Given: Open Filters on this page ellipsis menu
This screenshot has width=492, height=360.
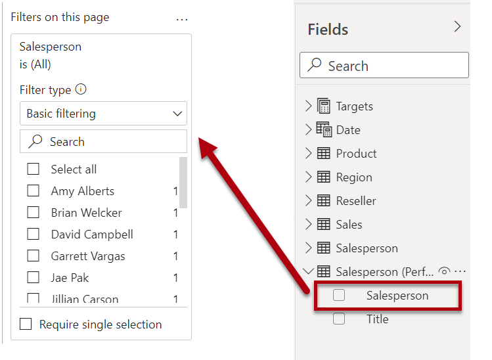Looking at the screenshot, I should coord(182,20).
